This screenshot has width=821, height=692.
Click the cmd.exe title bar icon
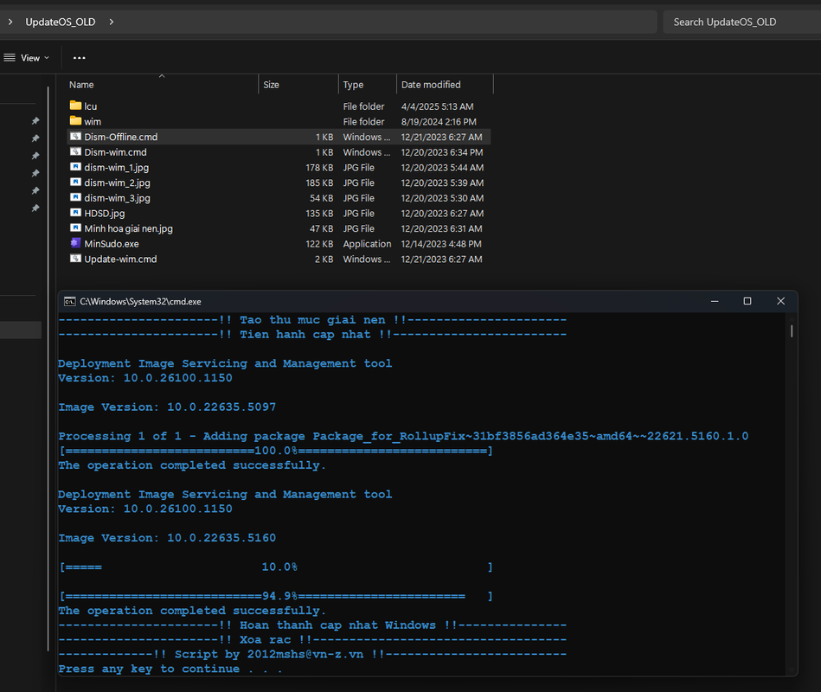click(69, 302)
